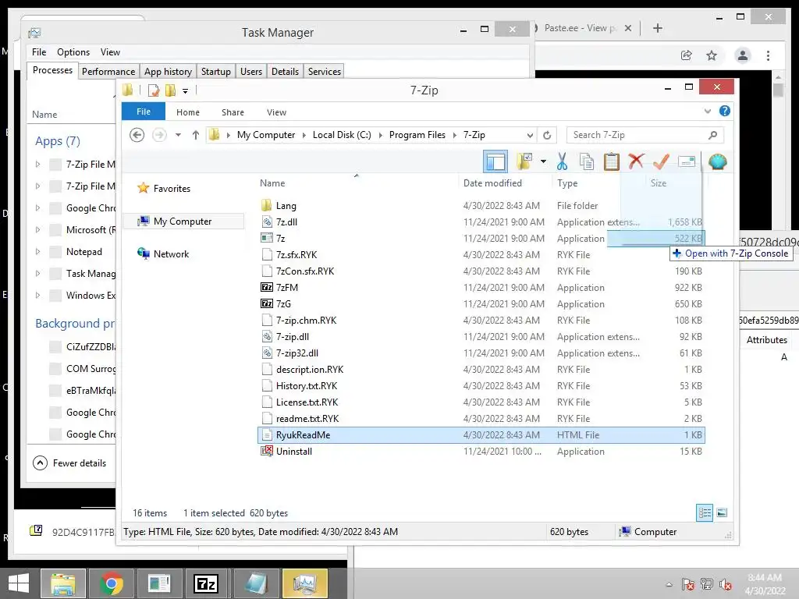Switch to the Performance tab in Task Manager
Screen dimensions: 799x599
click(108, 71)
